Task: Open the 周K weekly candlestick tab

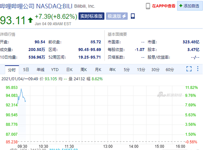Action: click(84, 70)
